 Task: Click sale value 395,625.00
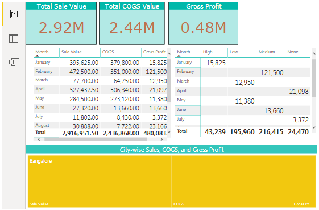pos(84,63)
